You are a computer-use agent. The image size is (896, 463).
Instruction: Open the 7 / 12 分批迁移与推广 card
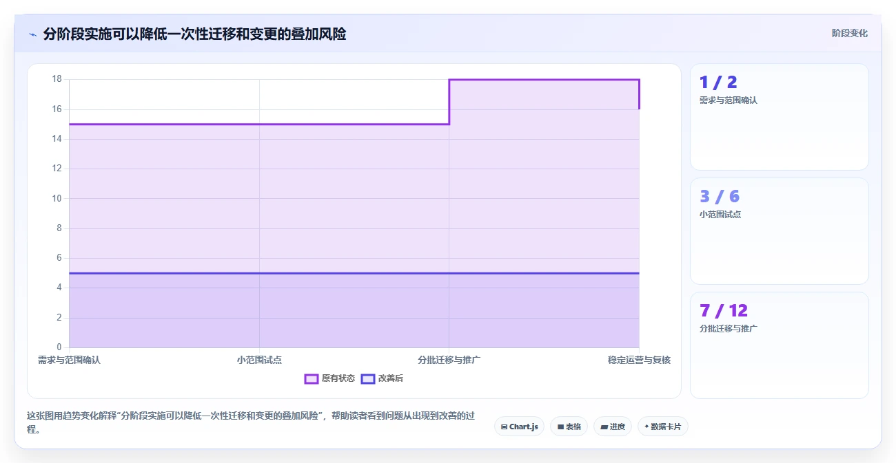pyautogui.click(x=780, y=345)
